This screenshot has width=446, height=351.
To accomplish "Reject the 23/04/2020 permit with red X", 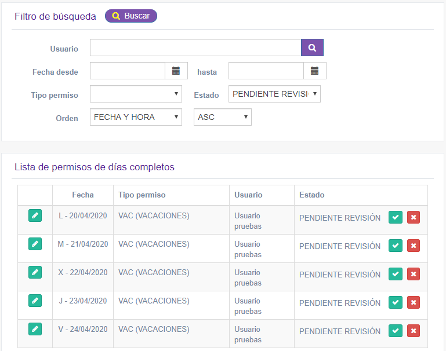I will tap(414, 303).
